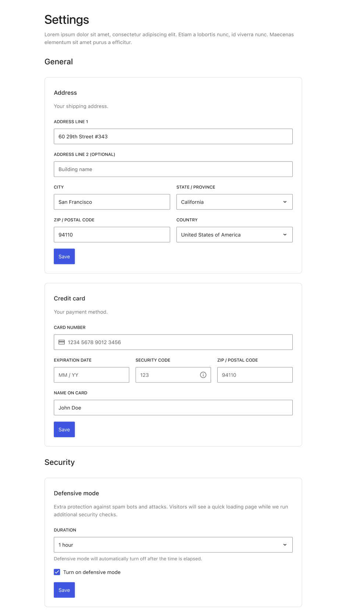Click the 'Turn on defensive mode' label
Viewport: 352px width, 614px height.
point(92,572)
